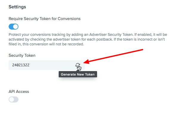The width and height of the screenshot is (176, 115).
Task: Click the Generate New Token refresh icon
Action: tap(78, 65)
